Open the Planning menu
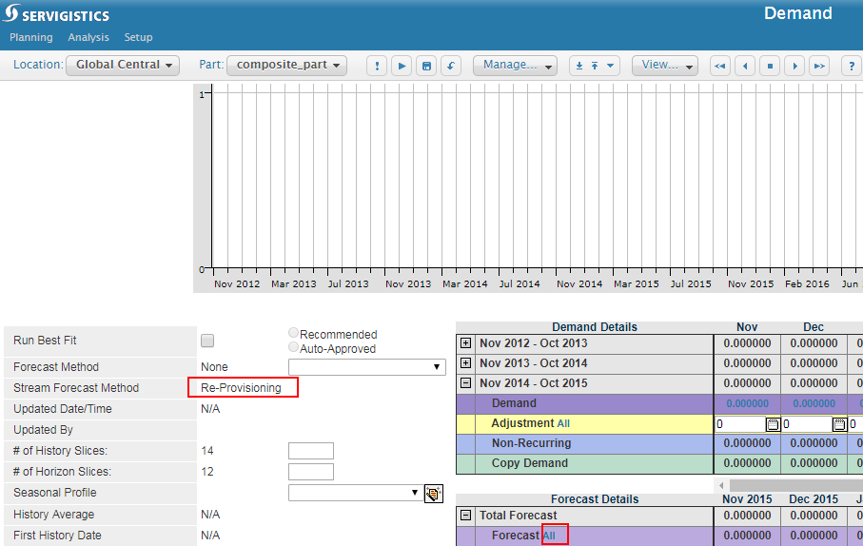The width and height of the screenshot is (863, 546). [31, 37]
